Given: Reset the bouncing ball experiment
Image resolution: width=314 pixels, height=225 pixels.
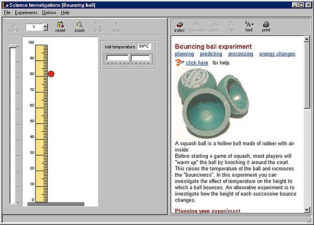Looking at the screenshot, I should click(60, 27).
